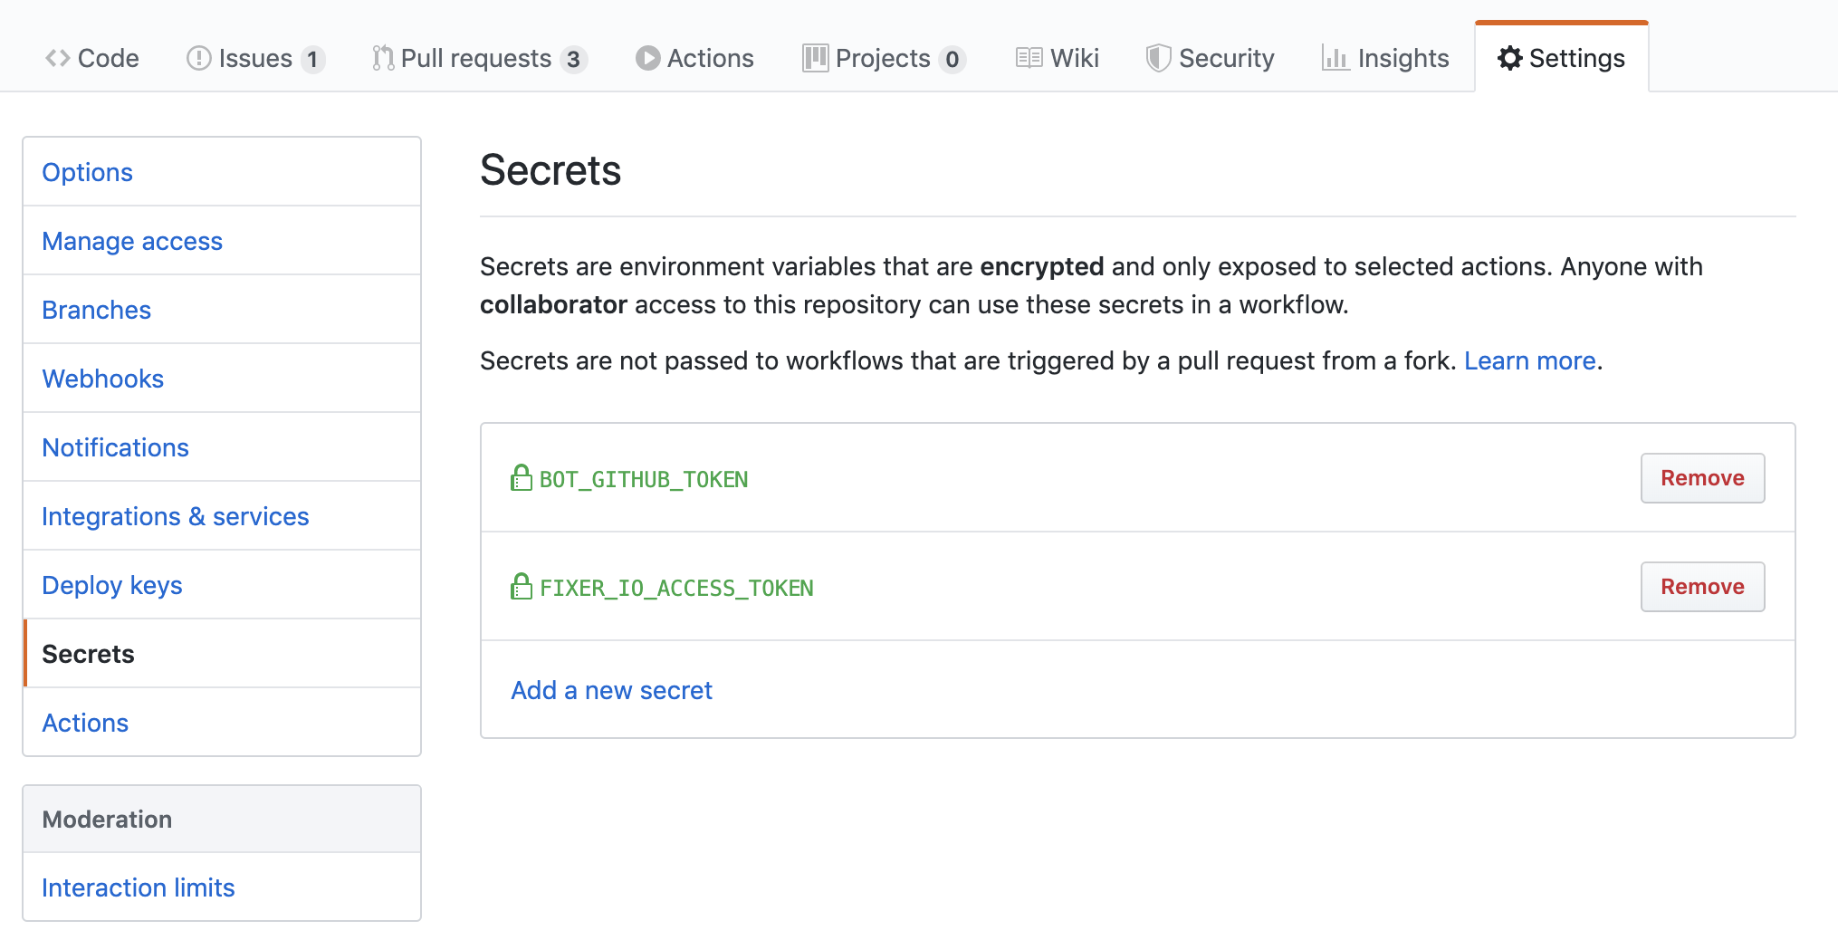The height and width of the screenshot is (940, 1838).
Task: Remove the FIXER_IO_ACCESS_TOKEN secret
Action: click(1701, 587)
